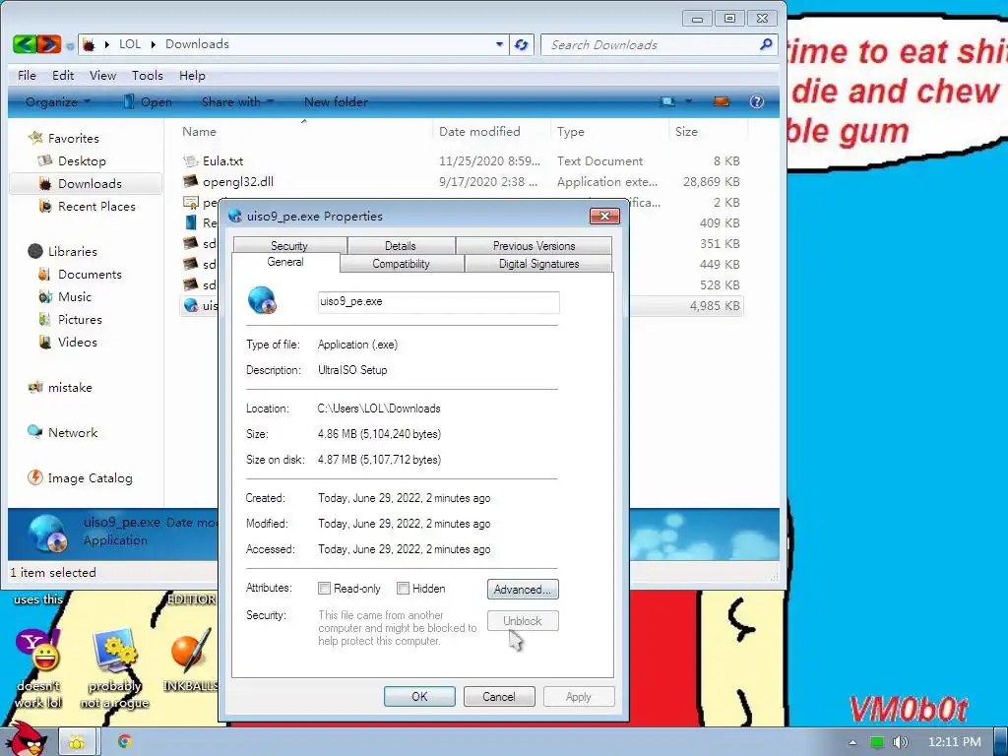Viewport: 1008px width, 756px height.
Task: Click the Image Catalog icon in sidebar
Action: (x=35, y=477)
